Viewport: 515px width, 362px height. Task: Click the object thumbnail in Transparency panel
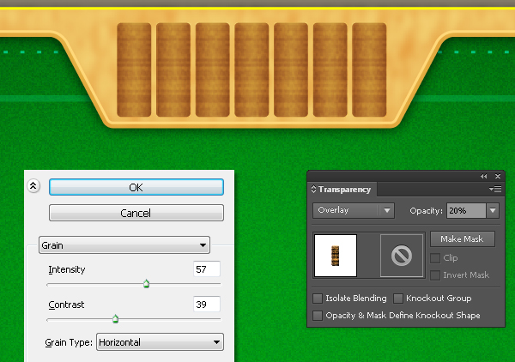(x=336, y=256)
